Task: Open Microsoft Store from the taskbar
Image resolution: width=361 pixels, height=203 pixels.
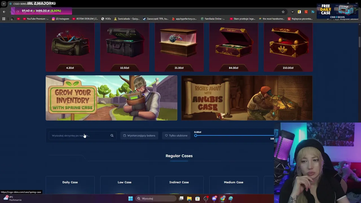Action: 197,198
